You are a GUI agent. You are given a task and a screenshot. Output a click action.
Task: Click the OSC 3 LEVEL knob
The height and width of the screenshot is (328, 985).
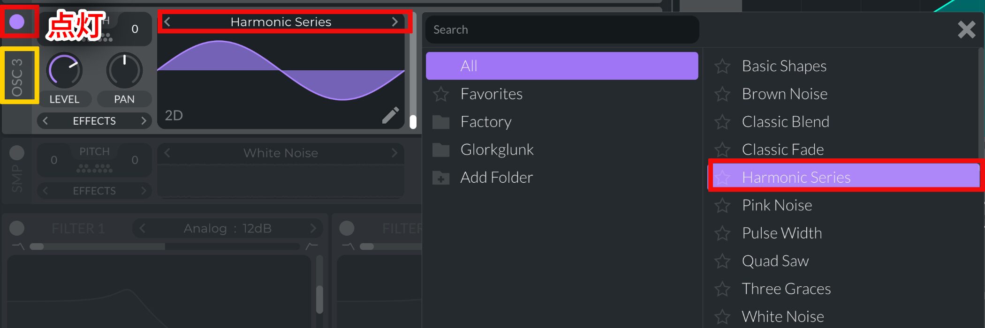click(x=64, y=70)
